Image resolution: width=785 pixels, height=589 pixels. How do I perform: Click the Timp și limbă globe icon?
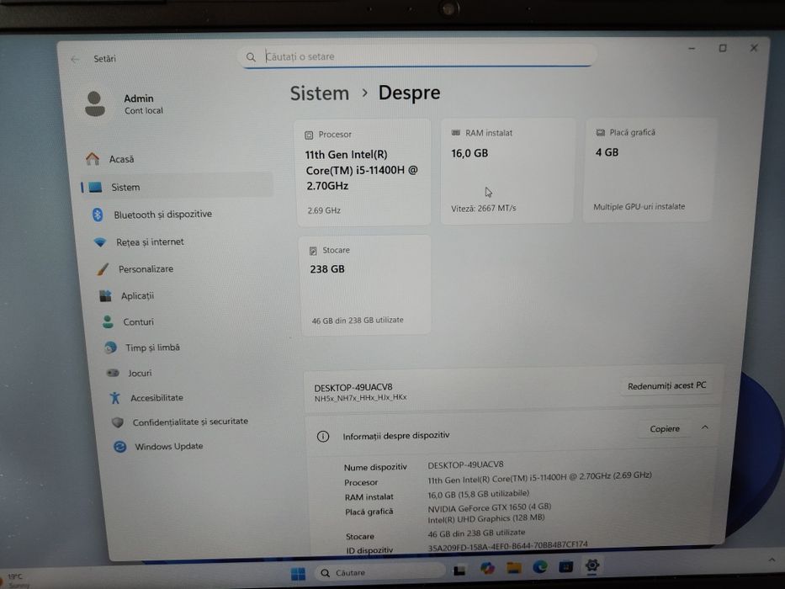110,347
